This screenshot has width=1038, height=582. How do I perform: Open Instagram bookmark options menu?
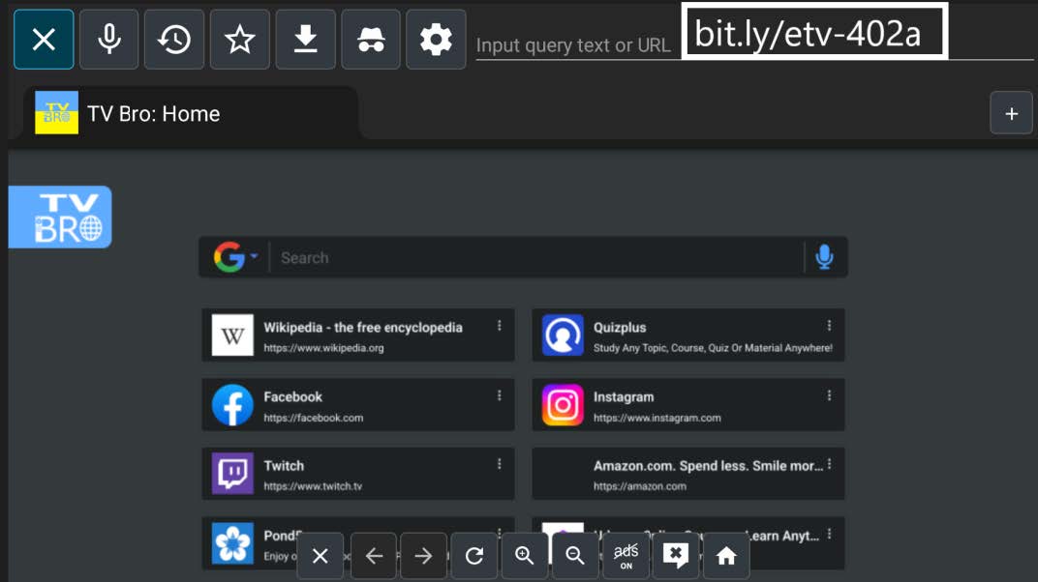[829, 395]
